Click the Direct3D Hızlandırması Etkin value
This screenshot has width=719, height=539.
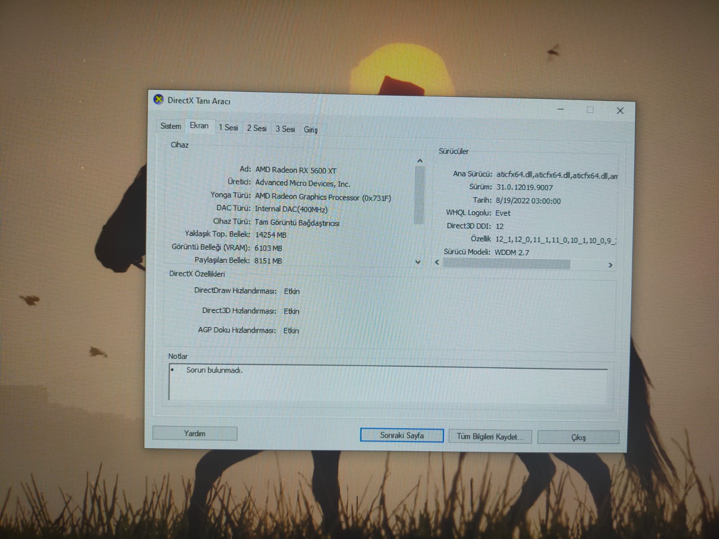coord(291,311)
